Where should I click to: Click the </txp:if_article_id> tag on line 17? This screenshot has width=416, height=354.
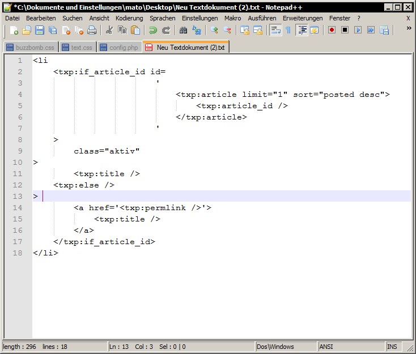[104, 242]
